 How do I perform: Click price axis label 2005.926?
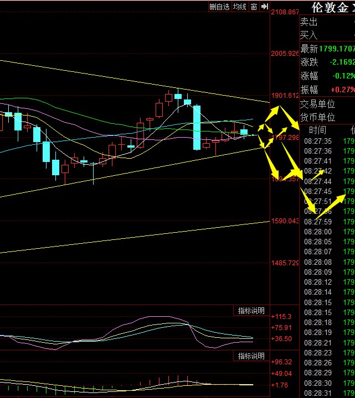285,54
